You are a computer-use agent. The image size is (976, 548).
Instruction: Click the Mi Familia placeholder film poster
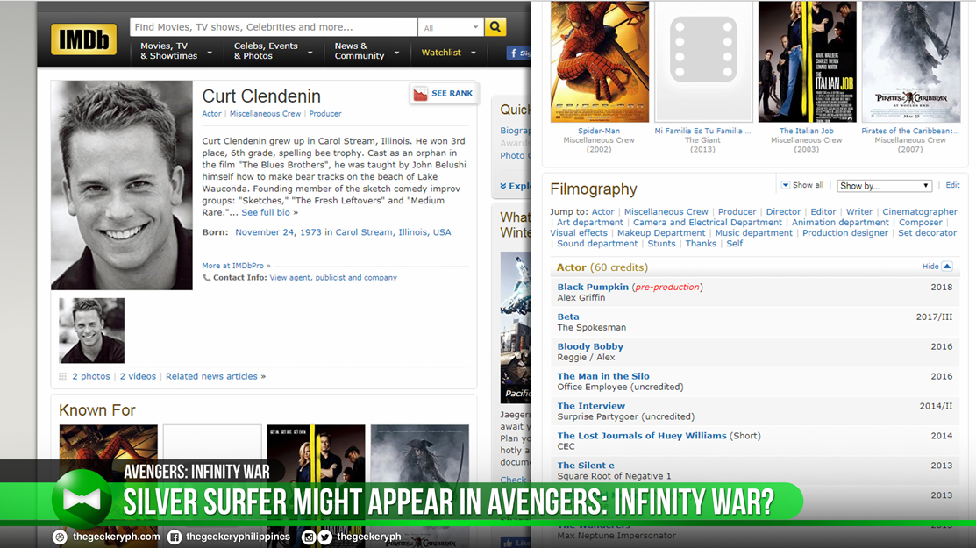click(703, 61)
